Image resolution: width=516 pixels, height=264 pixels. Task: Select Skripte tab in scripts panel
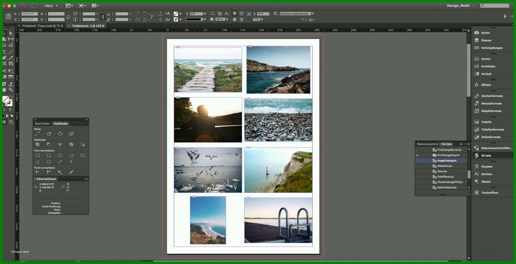point(447,144)
